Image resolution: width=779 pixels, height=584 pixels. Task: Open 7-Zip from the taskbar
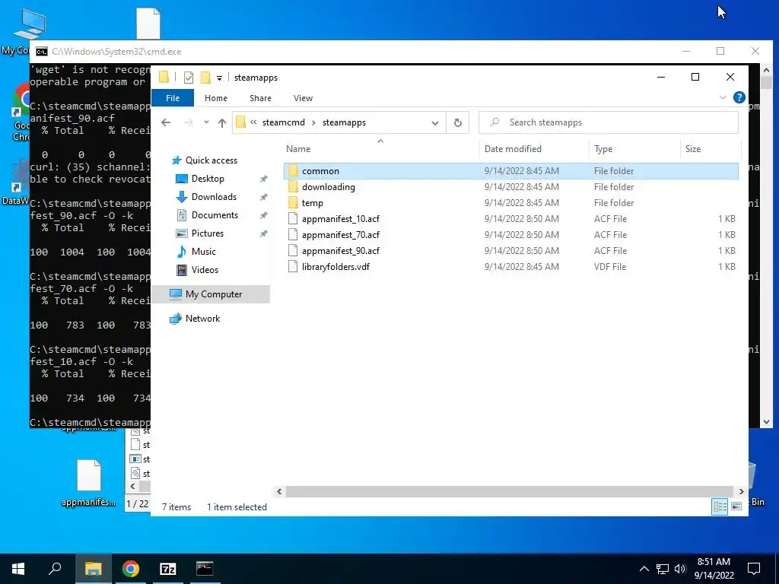pyautogui.click(x=168, y=569)
